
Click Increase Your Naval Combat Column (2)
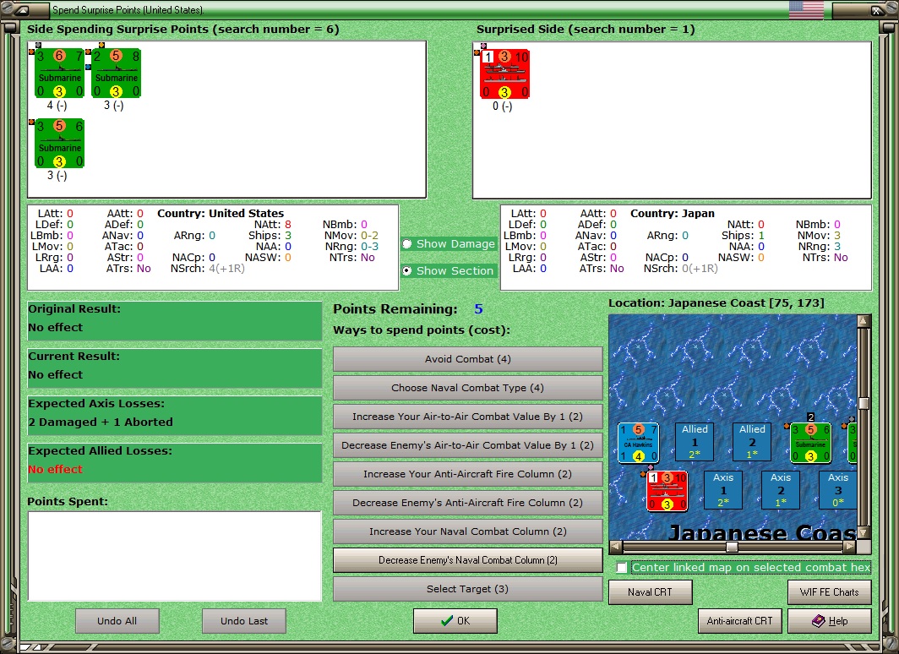point(468,531)
